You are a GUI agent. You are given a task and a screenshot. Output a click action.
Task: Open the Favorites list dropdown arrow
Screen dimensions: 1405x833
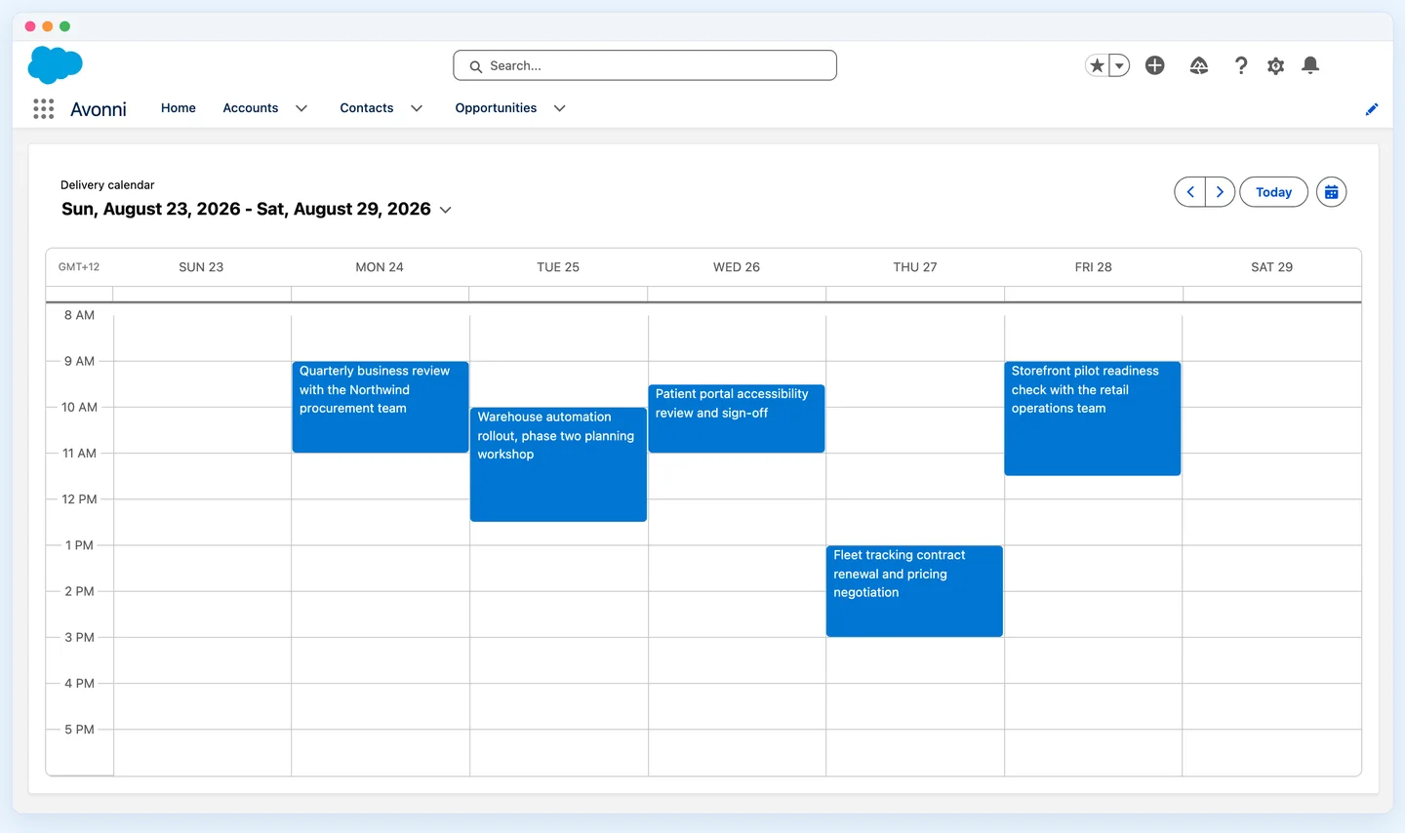pyautogui.click(x=1119, y=65)
